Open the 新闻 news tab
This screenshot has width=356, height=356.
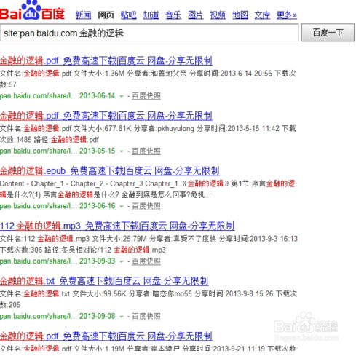83,15
